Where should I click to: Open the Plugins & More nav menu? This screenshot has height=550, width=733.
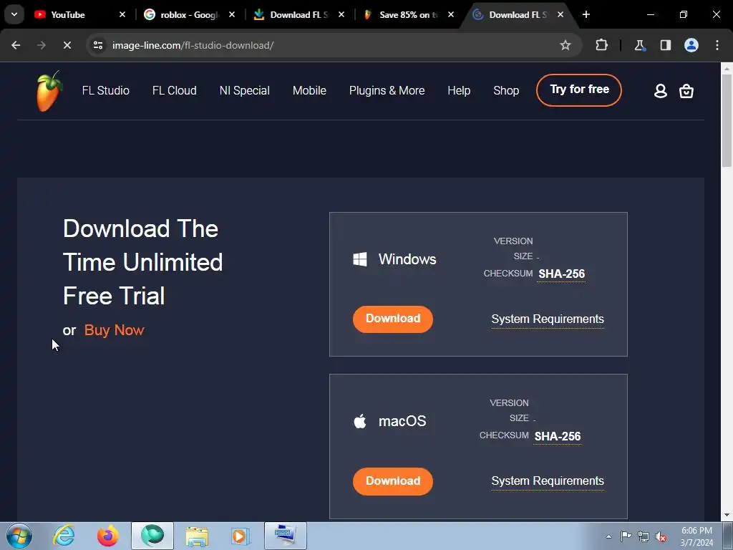pos(387,90)
